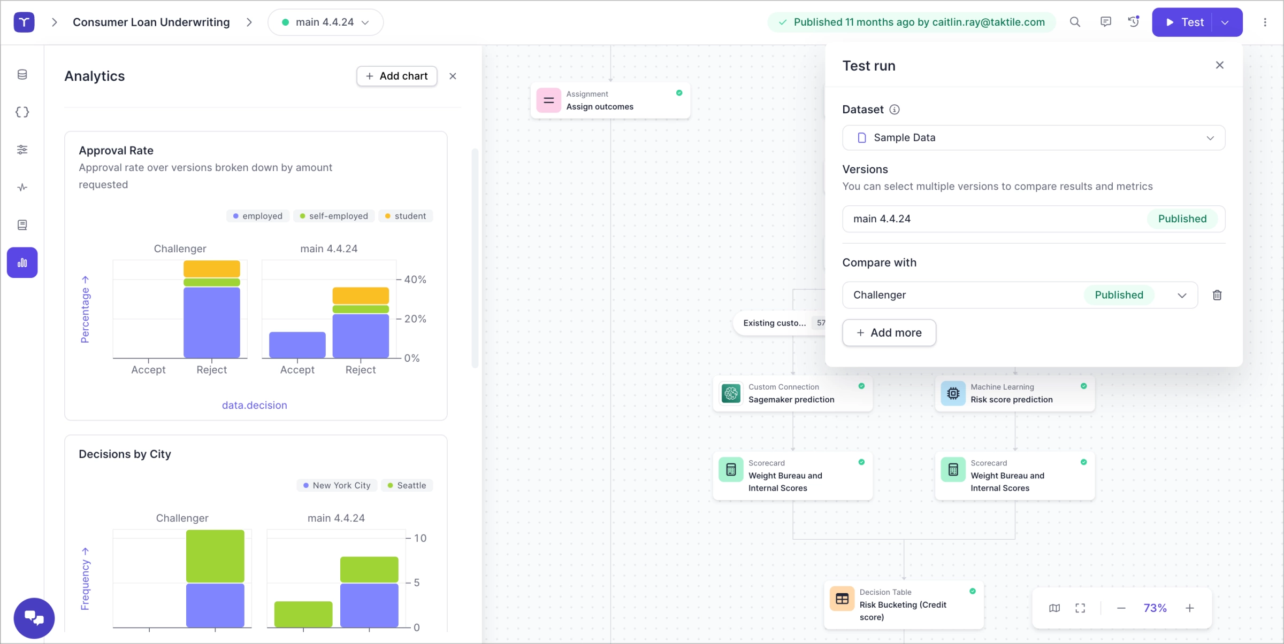Toggle the Seattle legend item

click(407, 485)
